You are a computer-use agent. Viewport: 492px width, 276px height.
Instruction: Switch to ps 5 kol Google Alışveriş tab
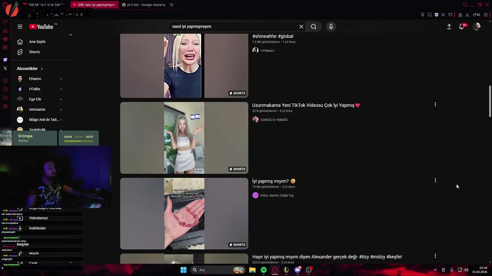pos(143,5)
